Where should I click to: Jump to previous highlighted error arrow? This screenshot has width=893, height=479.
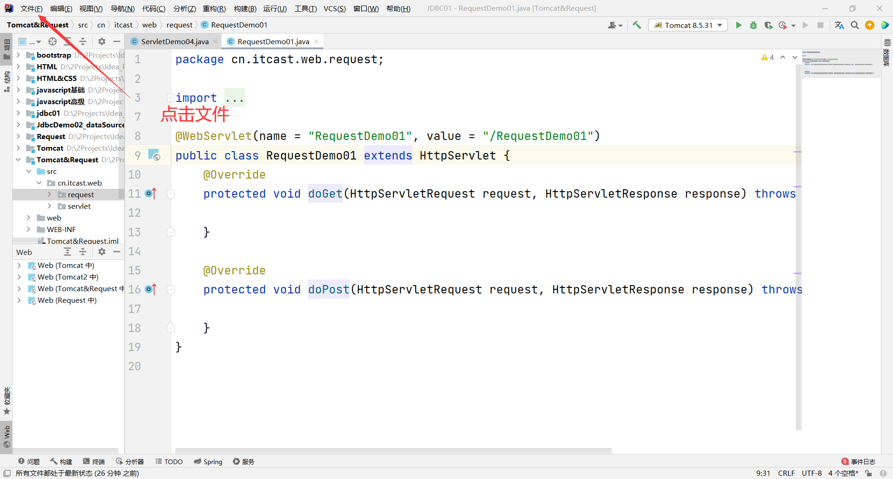point(783,58)
